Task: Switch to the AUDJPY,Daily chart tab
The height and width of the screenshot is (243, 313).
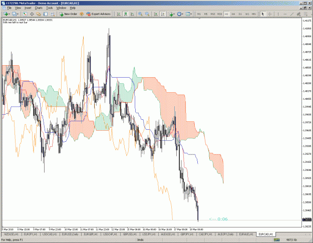Action: point(225,234)
